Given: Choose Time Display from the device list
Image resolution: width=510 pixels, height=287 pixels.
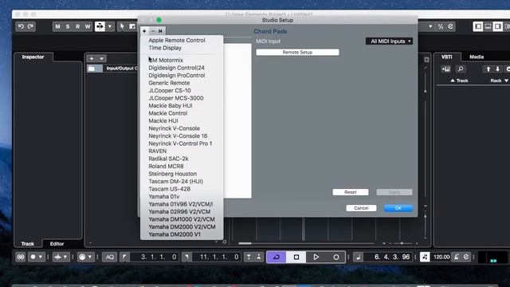Looking at the screenshot, I should [x=165, y=48].
